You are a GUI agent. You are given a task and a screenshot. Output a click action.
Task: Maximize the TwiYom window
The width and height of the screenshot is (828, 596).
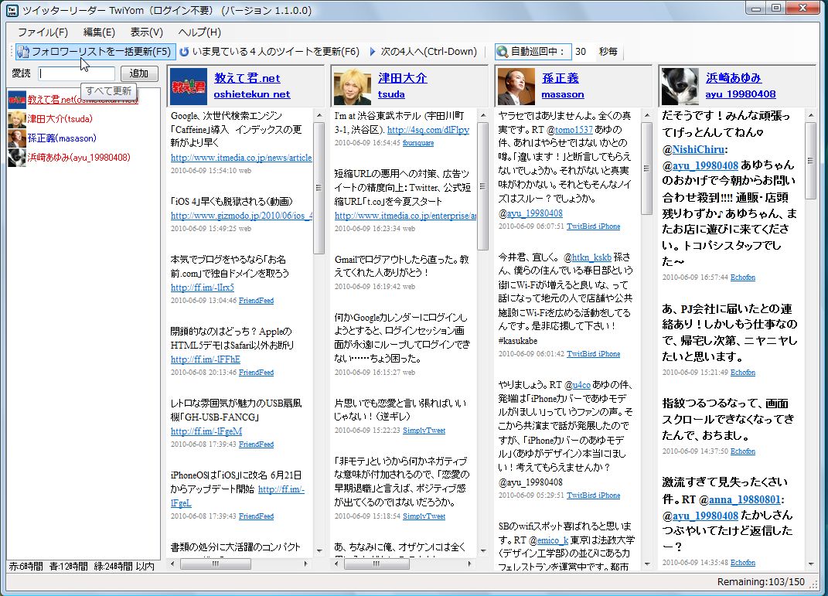click(x=775, y=8)
